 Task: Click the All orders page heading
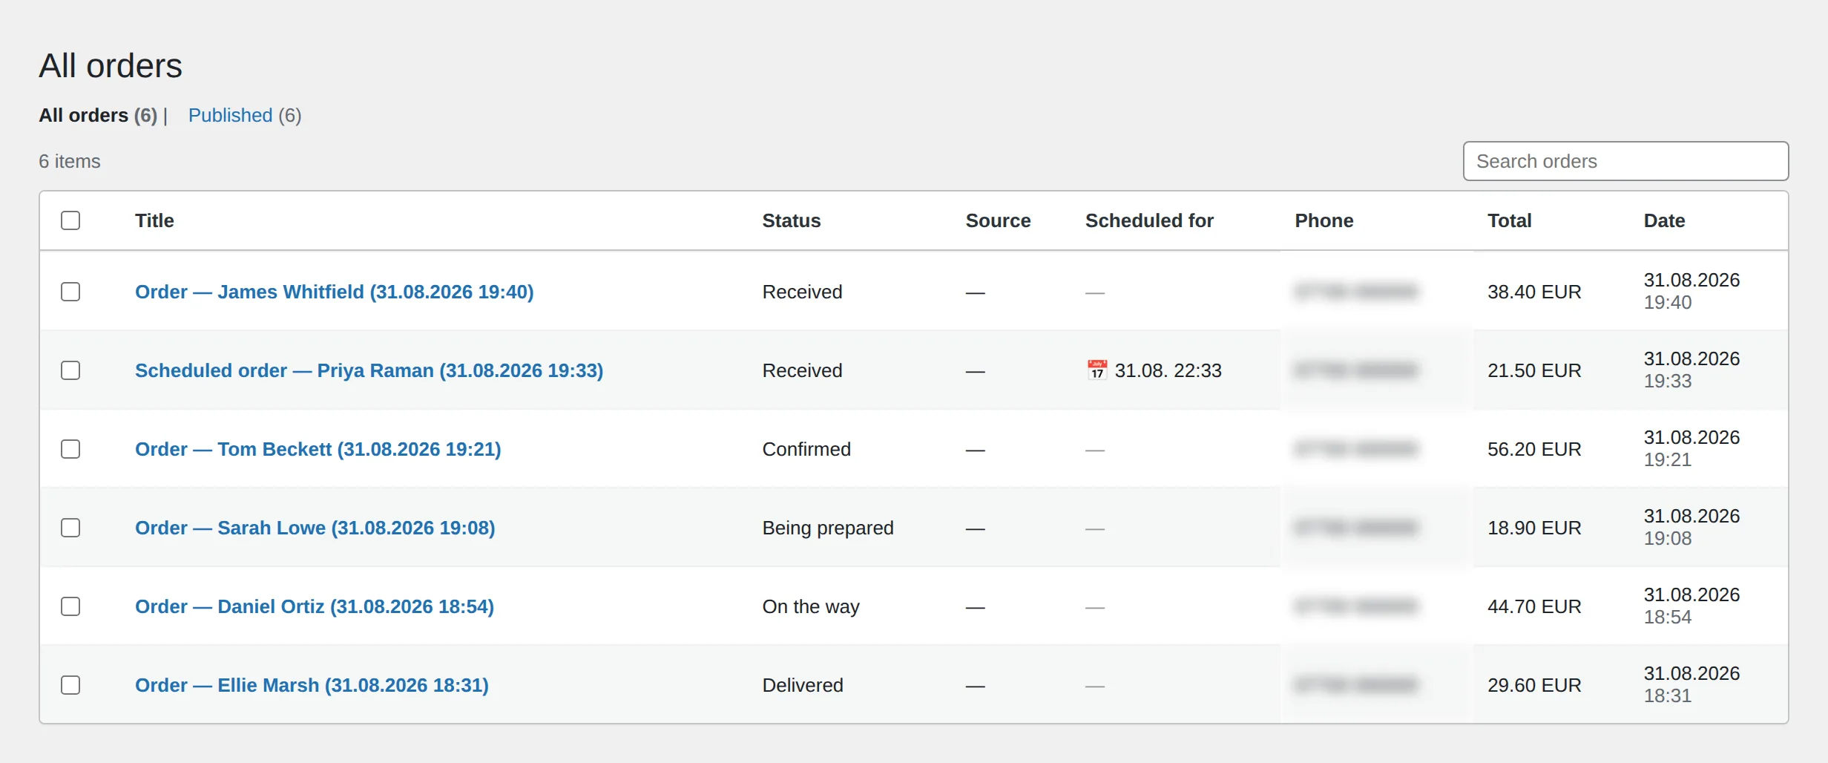point(111,66)
